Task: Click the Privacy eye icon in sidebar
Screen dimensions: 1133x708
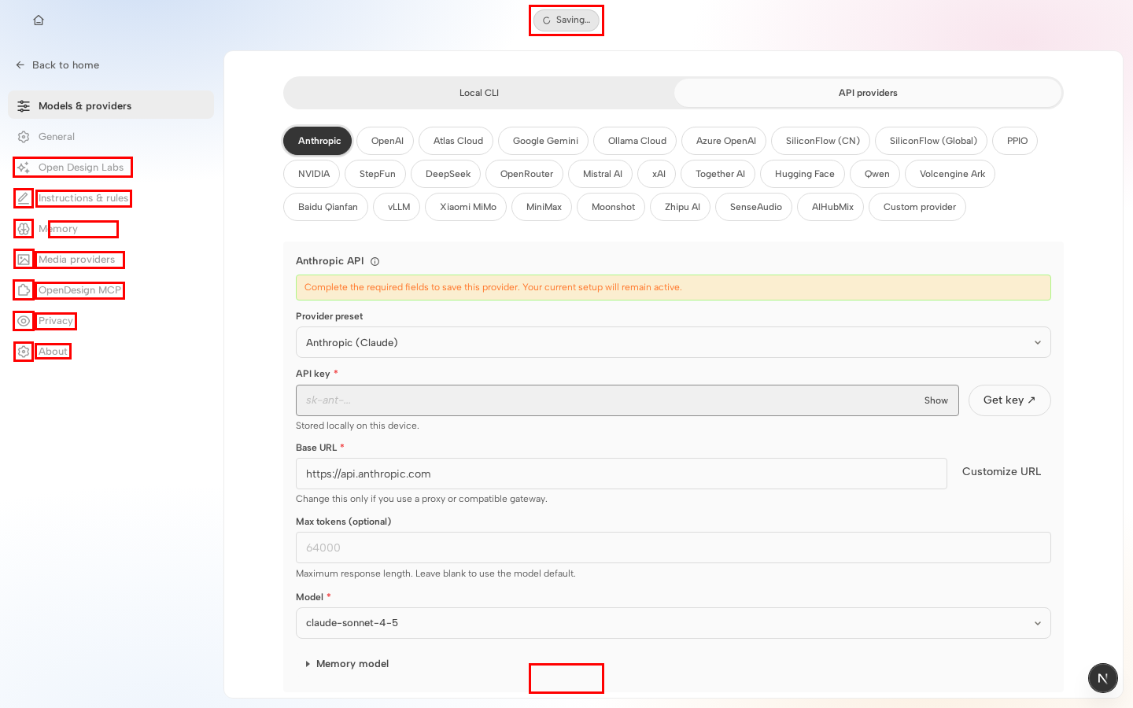Action: [24, 321]
